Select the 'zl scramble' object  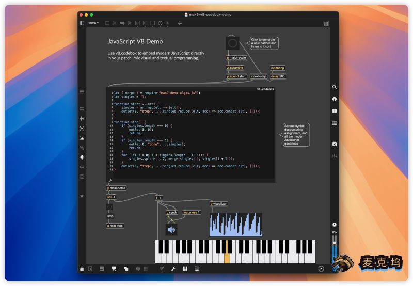(235, 68)
